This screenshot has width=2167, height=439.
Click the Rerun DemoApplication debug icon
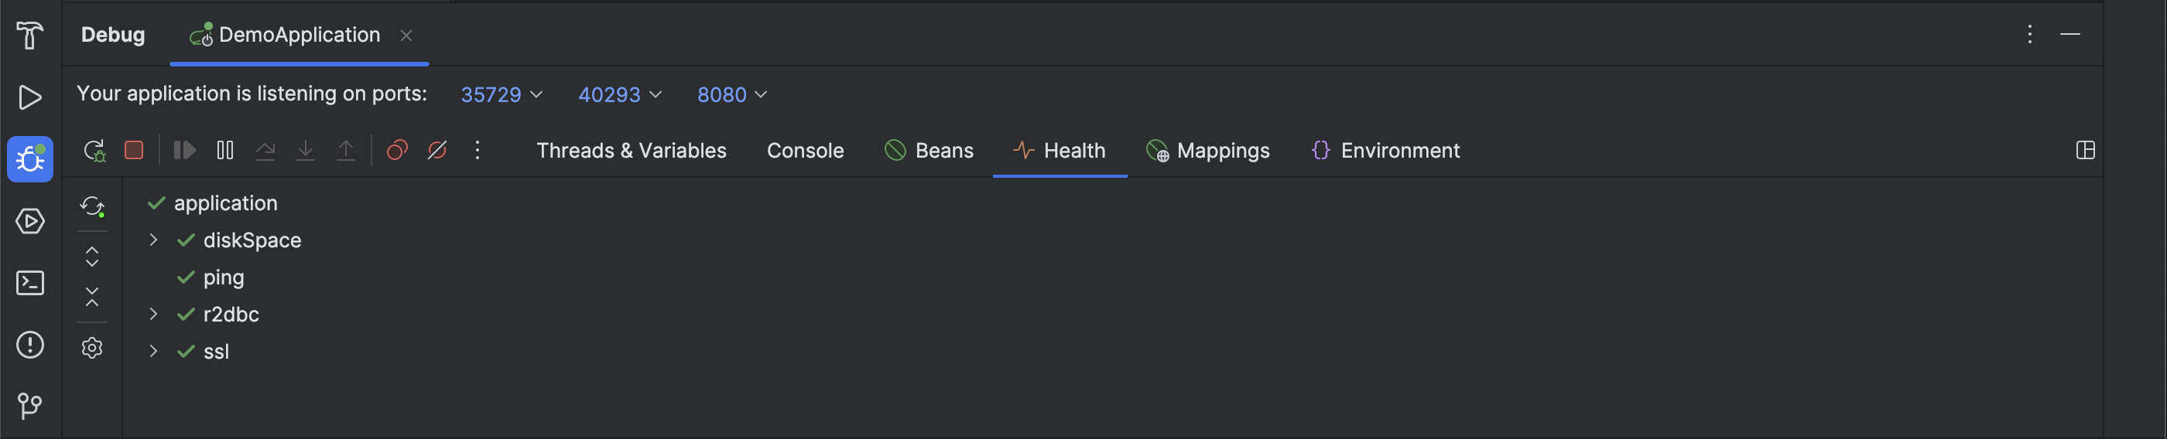[x=94, y=150]
